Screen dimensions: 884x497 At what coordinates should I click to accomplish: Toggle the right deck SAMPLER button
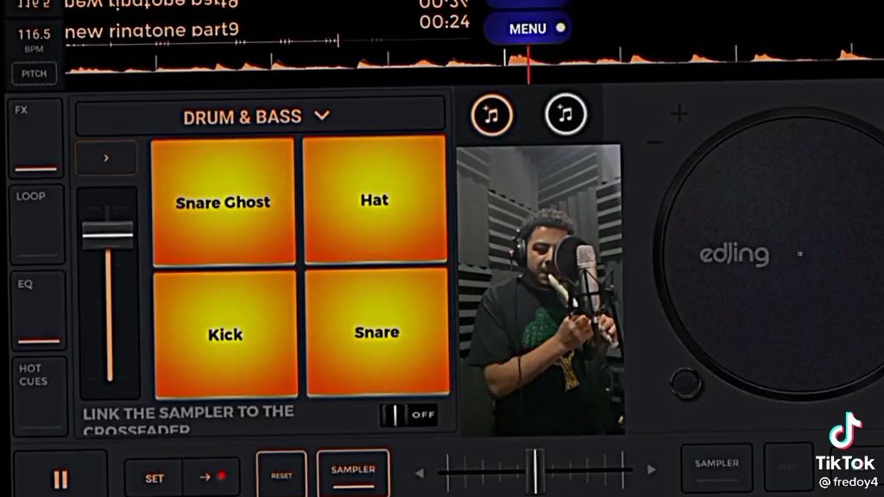(717, 466)
